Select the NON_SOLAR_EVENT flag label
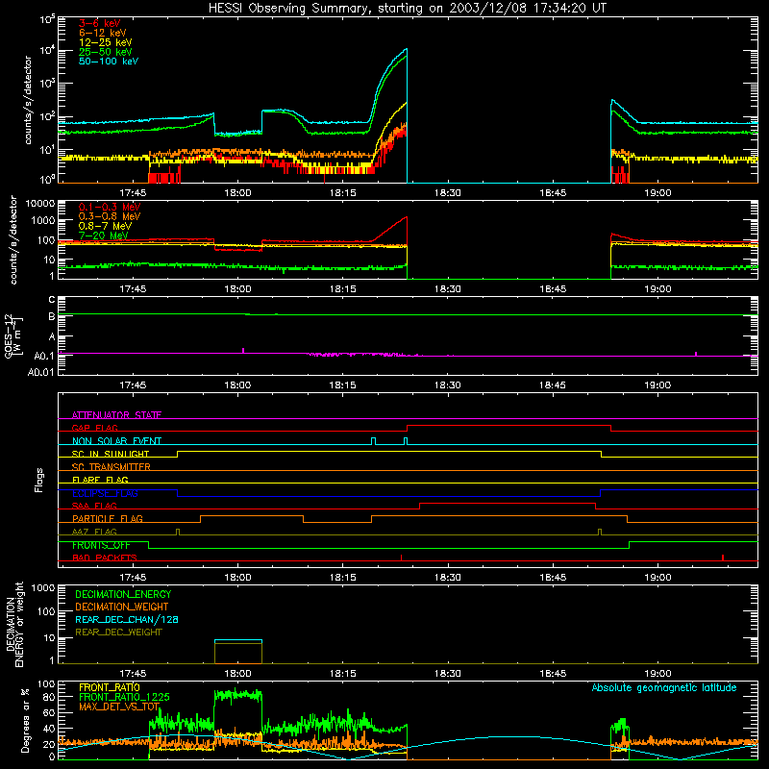Image resolution: width=769 pixels, height=769 pixels. point(116,441)
